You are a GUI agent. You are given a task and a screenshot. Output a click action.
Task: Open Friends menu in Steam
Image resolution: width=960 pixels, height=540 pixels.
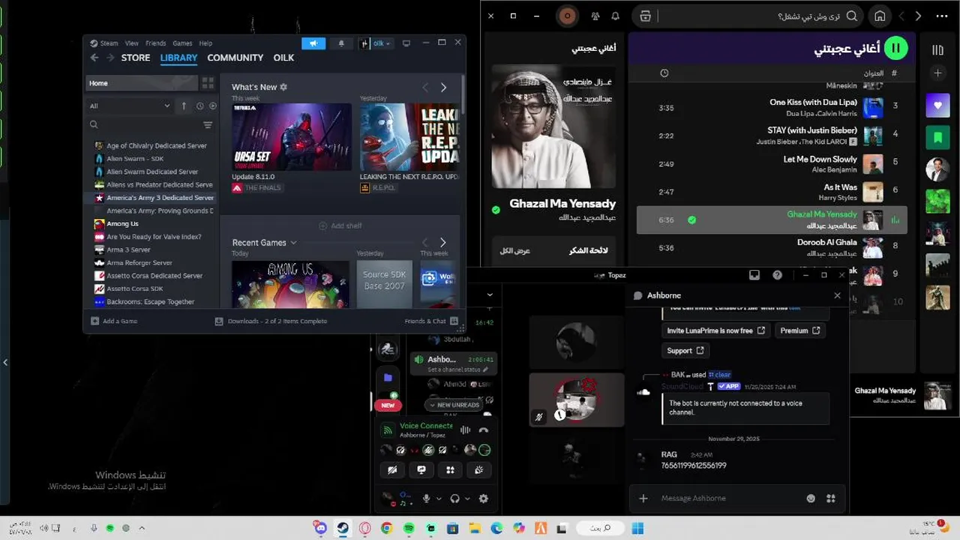[x=156, y=43]
